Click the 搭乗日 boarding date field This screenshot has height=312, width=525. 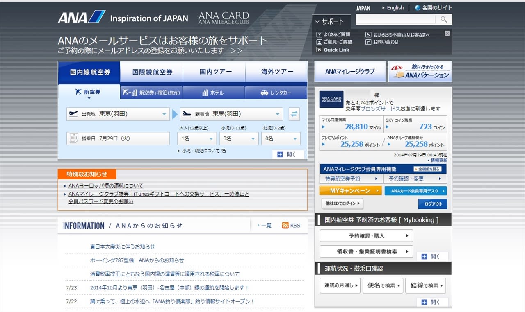coord(118,138)
